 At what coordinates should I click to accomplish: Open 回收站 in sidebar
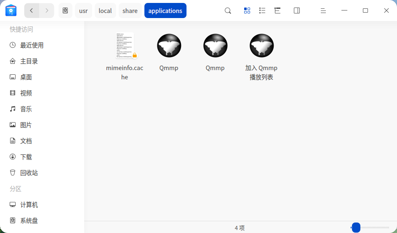click(x=42, y=173)
